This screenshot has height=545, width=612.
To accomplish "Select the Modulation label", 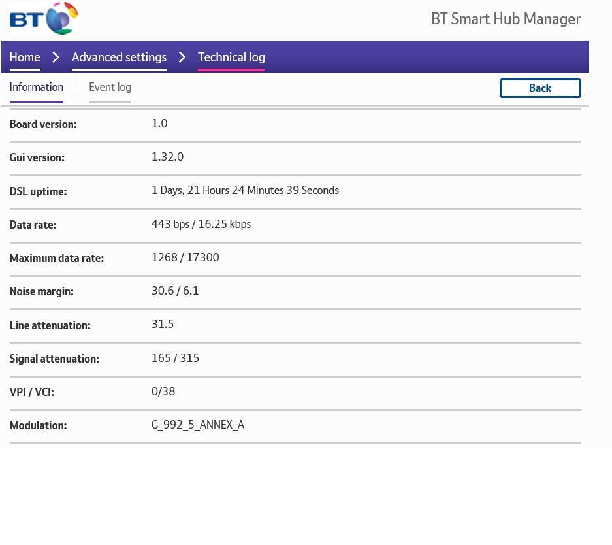I will coord(39,425).
